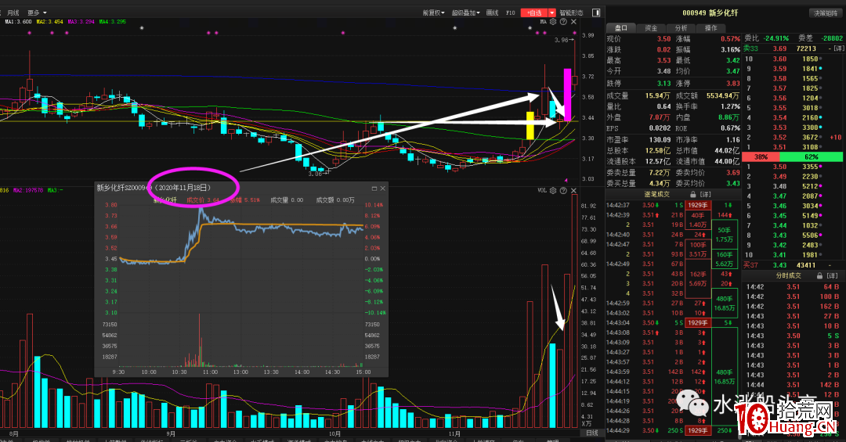The height and width of the screenshot is (442, 846).
Task: Click the 现价 value 3.50
Action: 663,39
